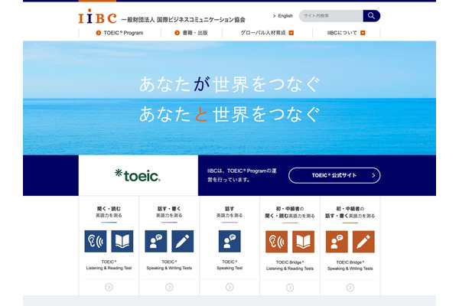Click the orange speaking icon

click(x=337, y=242)
